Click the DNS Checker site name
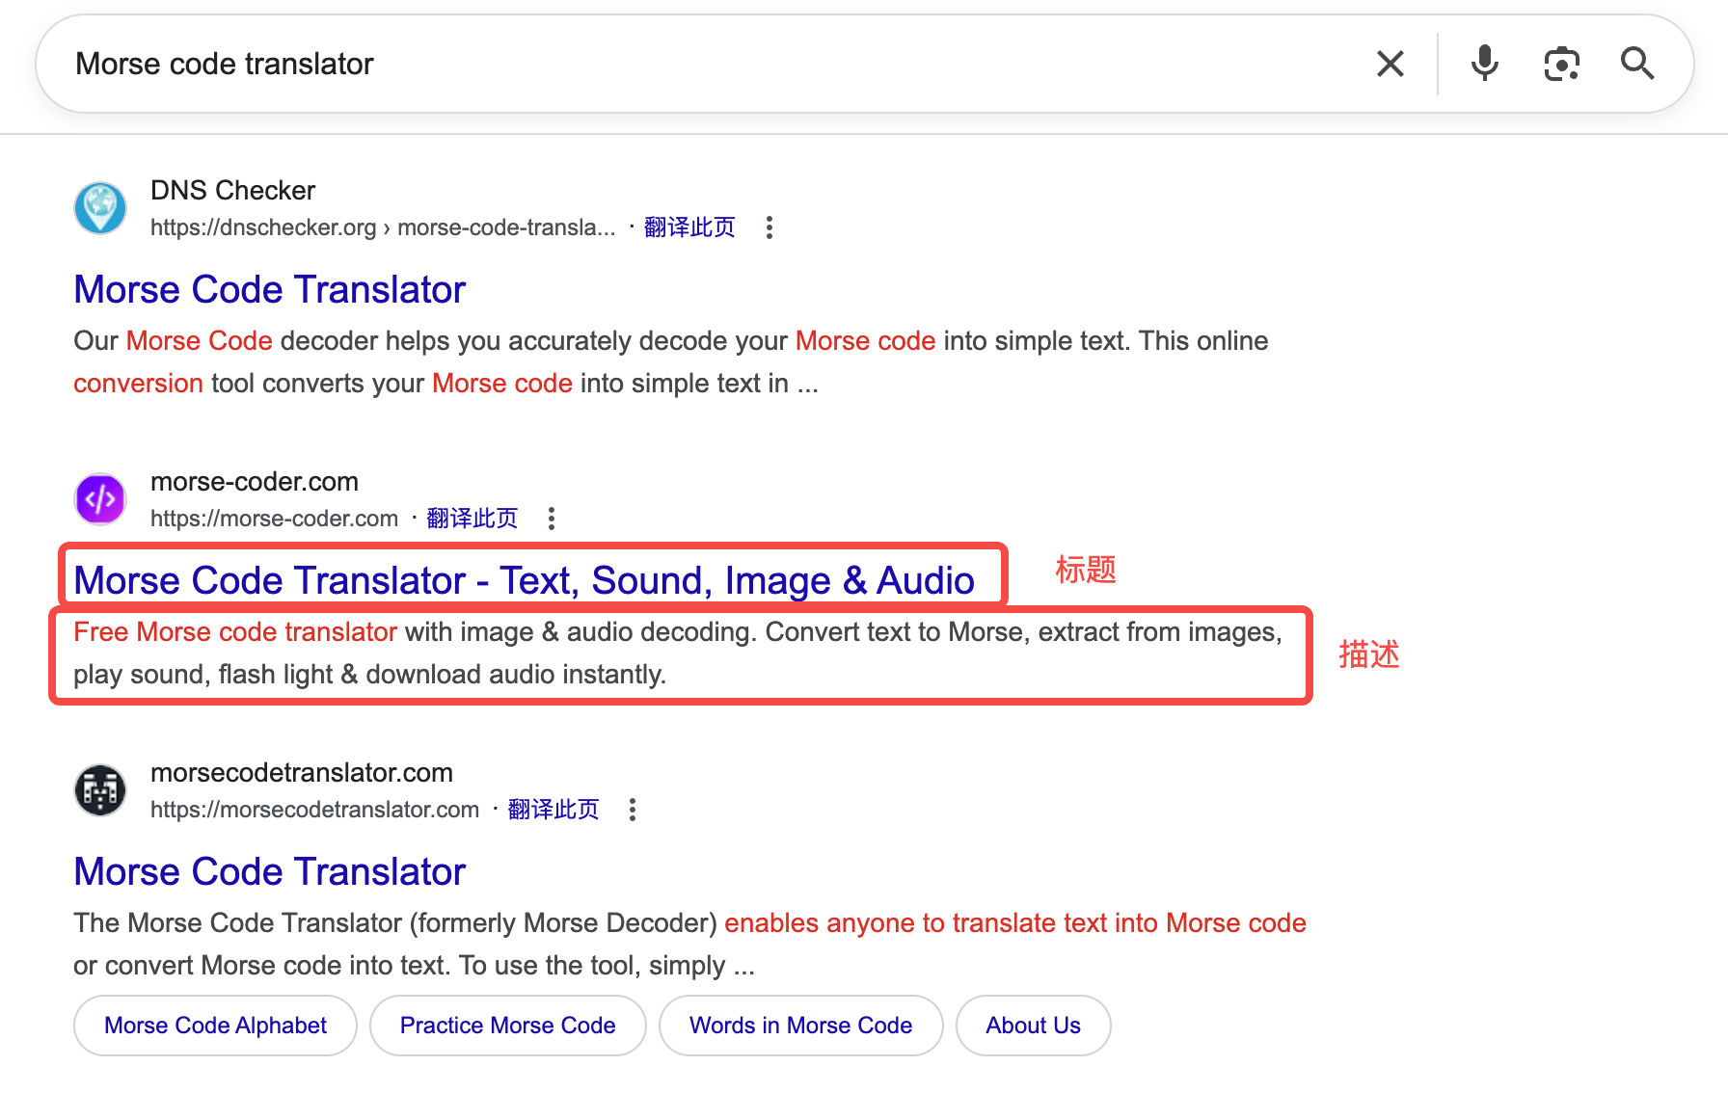1728x1093 pixels. coord(233,190)
